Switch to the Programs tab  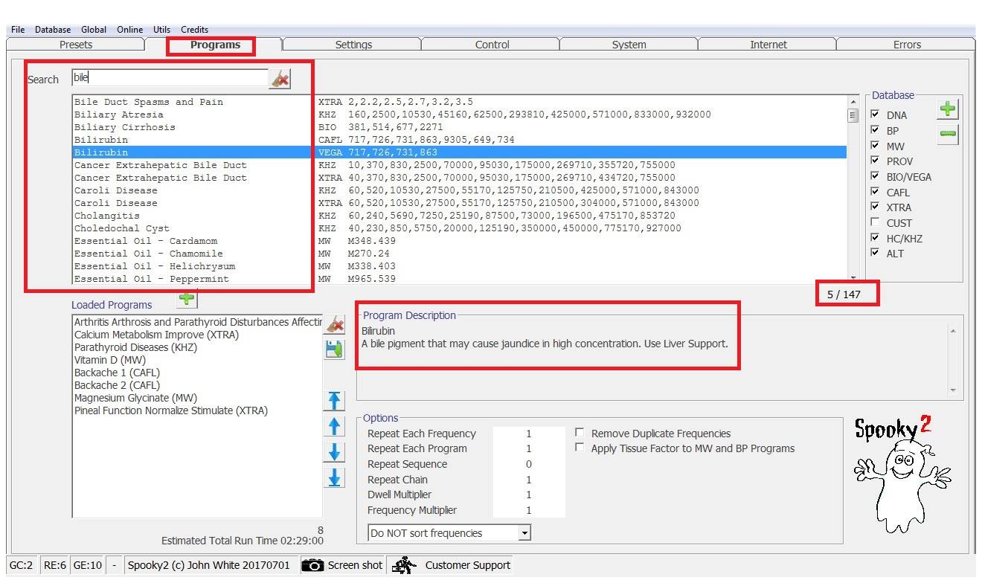click(x=215, y=45)
